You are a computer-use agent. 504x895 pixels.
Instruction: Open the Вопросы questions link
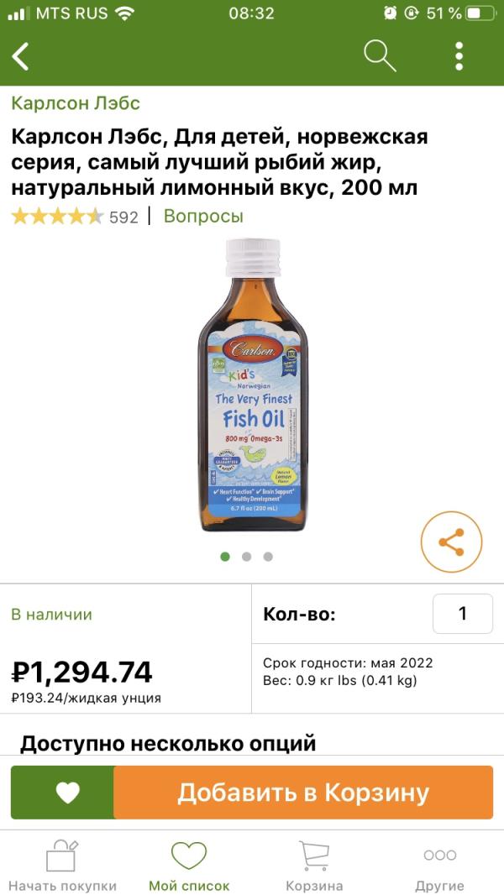[x=203, y=216]
